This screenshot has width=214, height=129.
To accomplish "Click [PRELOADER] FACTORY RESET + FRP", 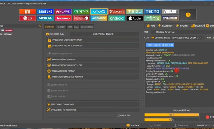I will [x=93, y=65].
